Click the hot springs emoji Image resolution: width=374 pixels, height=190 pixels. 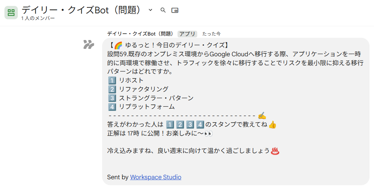pyautogui.click(x=275, y=151)
